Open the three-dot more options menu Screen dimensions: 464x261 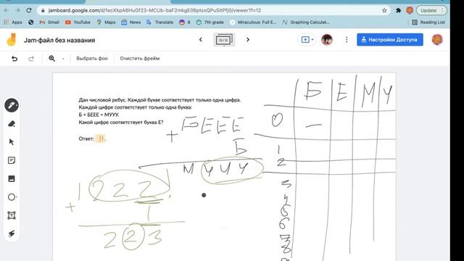click(x=347, y=40)
